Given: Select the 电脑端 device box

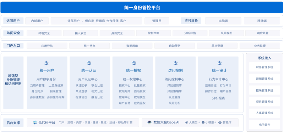Looking at the screenshot, I should [x=223, y=21].
